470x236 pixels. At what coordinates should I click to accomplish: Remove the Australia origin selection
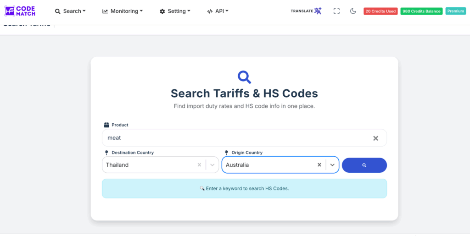tap(319, 165)
